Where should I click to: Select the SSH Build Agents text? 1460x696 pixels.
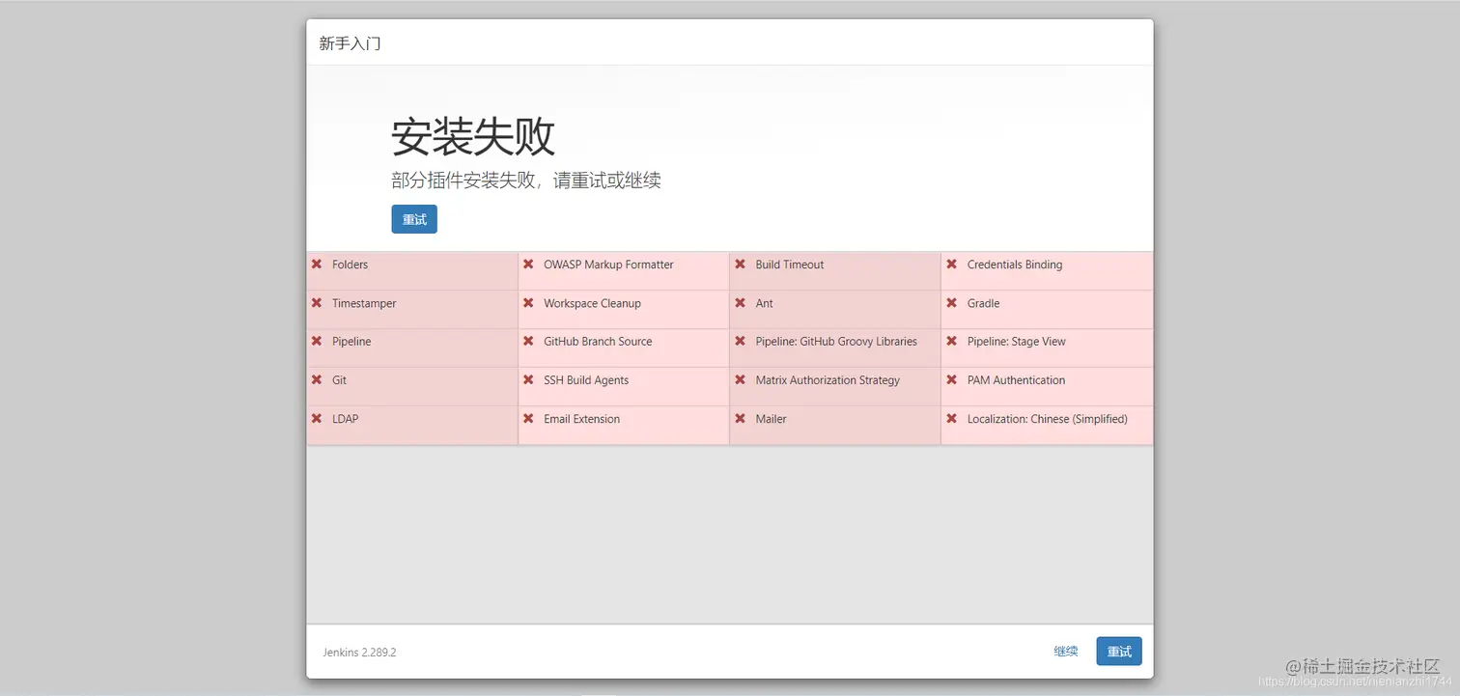(586, 380)
